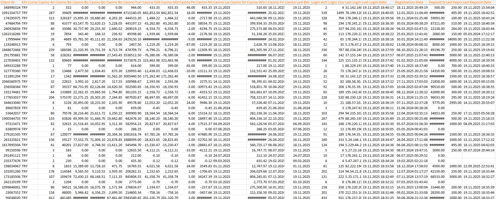Click the Casino NGR column header

tap(204, 2)
